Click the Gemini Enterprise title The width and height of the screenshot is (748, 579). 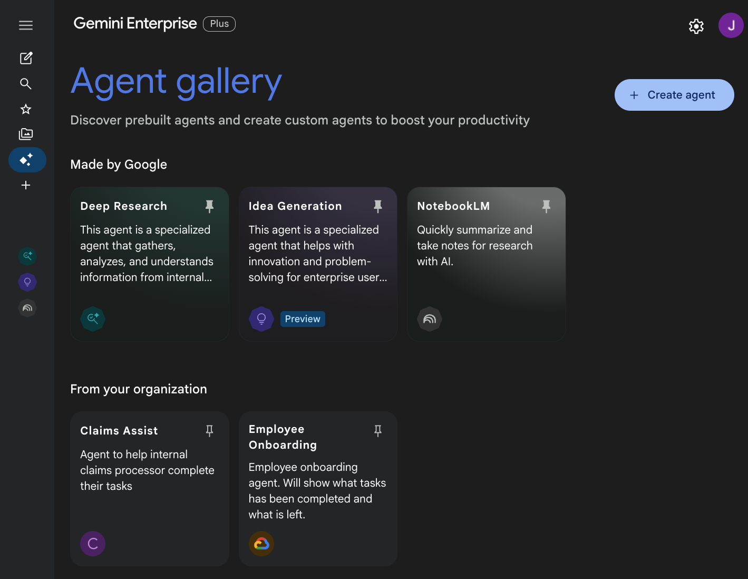(135, 23)
